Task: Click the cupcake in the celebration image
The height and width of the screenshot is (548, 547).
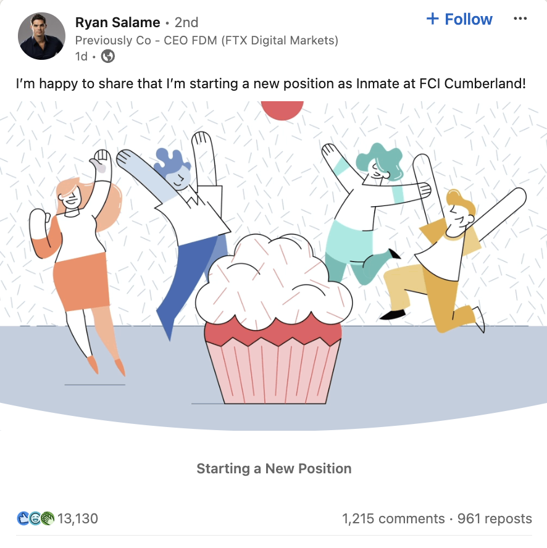Action: (x=274, y=318)
